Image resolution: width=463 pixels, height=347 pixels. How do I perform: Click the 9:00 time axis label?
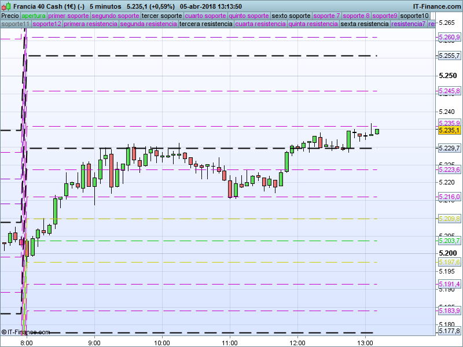click(x=94, y=343)
